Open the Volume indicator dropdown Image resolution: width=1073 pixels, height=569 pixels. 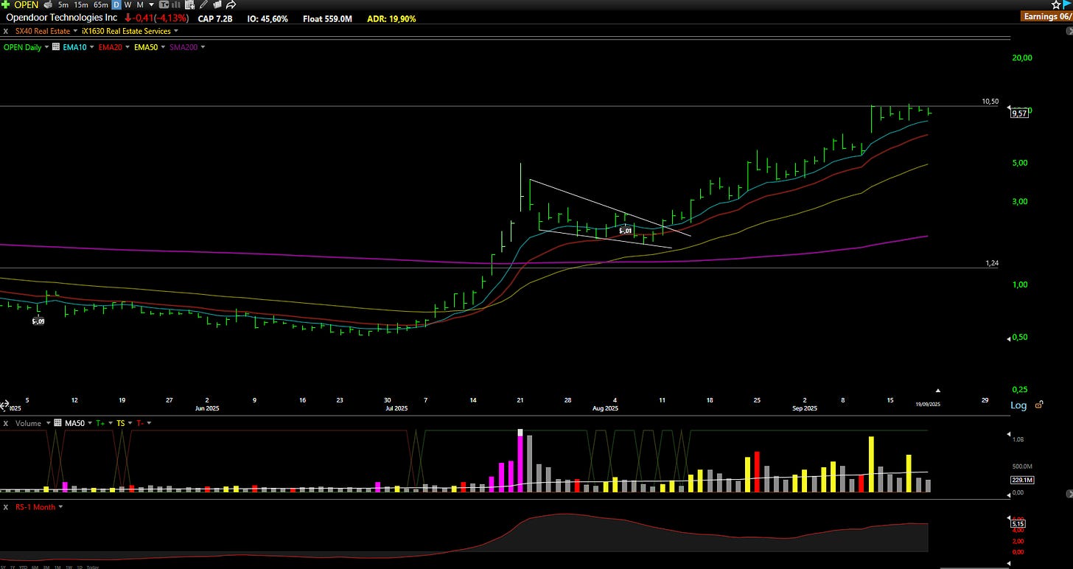48,423
